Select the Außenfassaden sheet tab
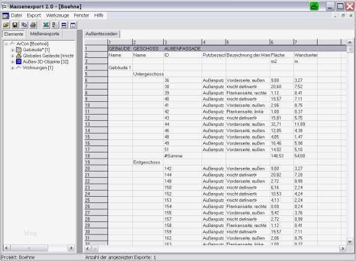 (x=101, y=34)
